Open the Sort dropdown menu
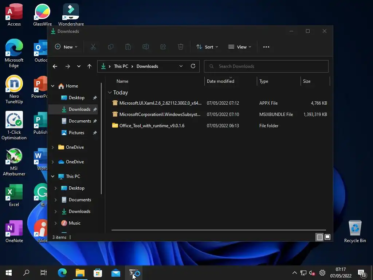This screenshot has width=373, height=280. (207, 47)
